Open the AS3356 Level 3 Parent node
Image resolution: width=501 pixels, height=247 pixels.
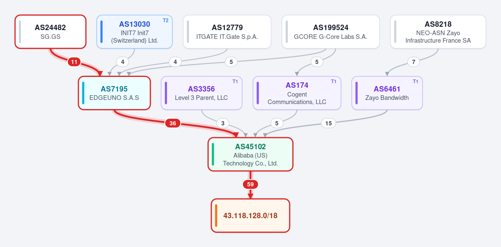(x=202, y=93)
